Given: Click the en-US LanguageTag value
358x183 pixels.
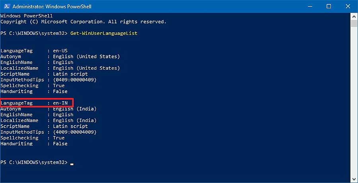Looking at the screenshot, I should [x=60, y=51].
